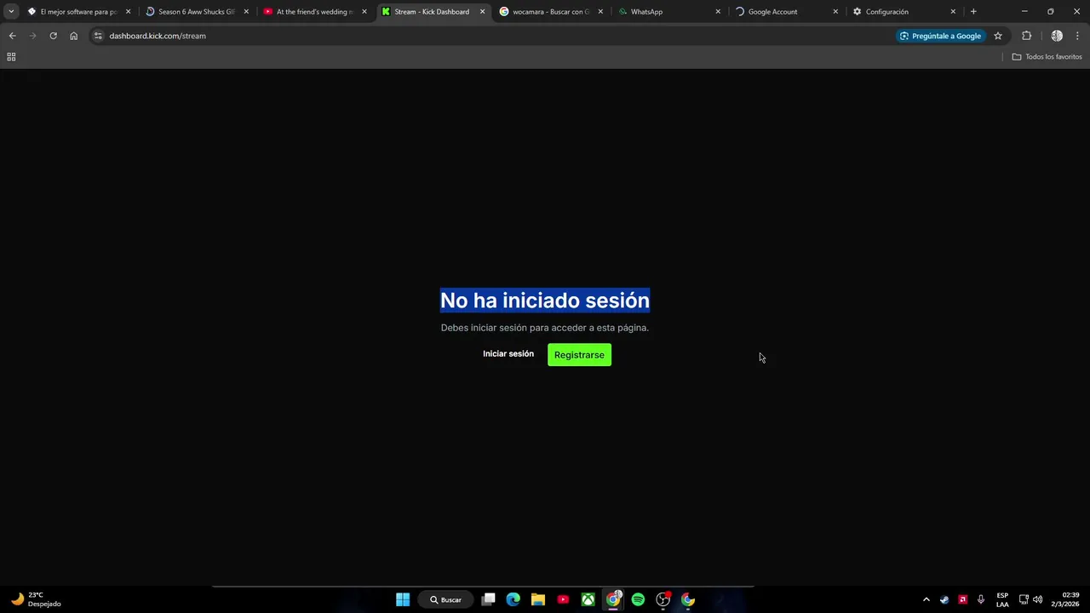Screen dimensions: 1090x613
Task: Open the browser home page
Action: 73,36
